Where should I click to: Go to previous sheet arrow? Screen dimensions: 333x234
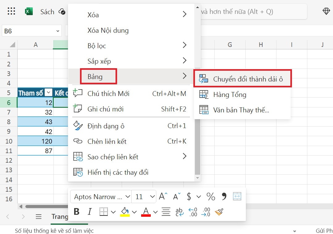(8, 217)
